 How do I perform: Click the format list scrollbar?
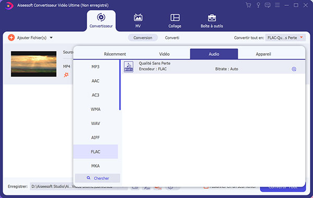[120, 85]
